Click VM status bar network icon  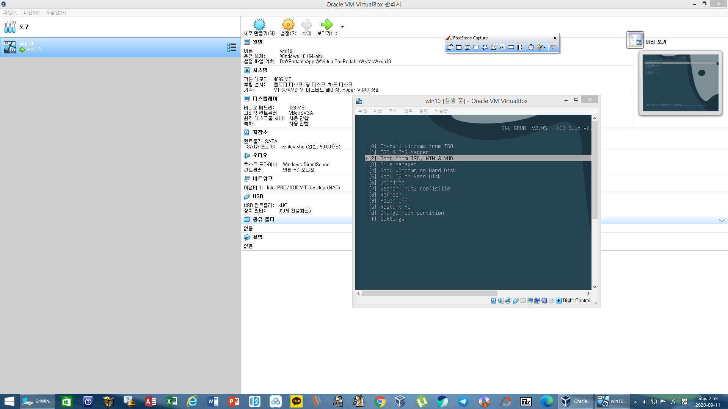pos(508,300)
